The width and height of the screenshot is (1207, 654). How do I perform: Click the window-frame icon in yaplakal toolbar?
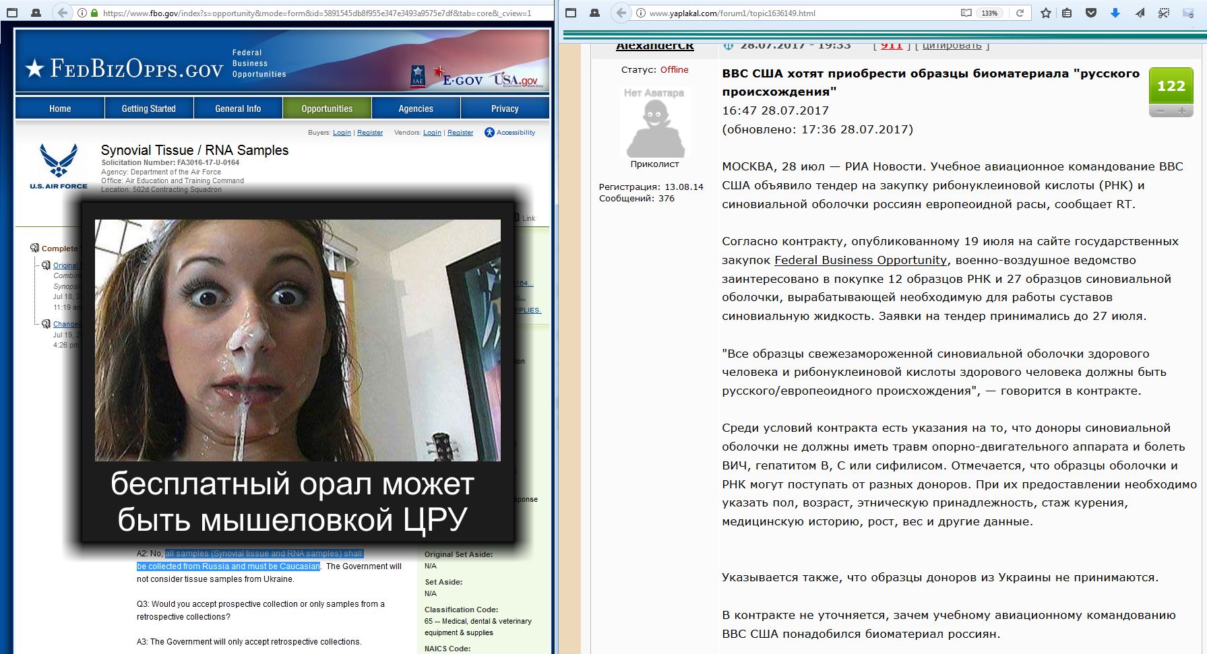(x=571, y=13)
